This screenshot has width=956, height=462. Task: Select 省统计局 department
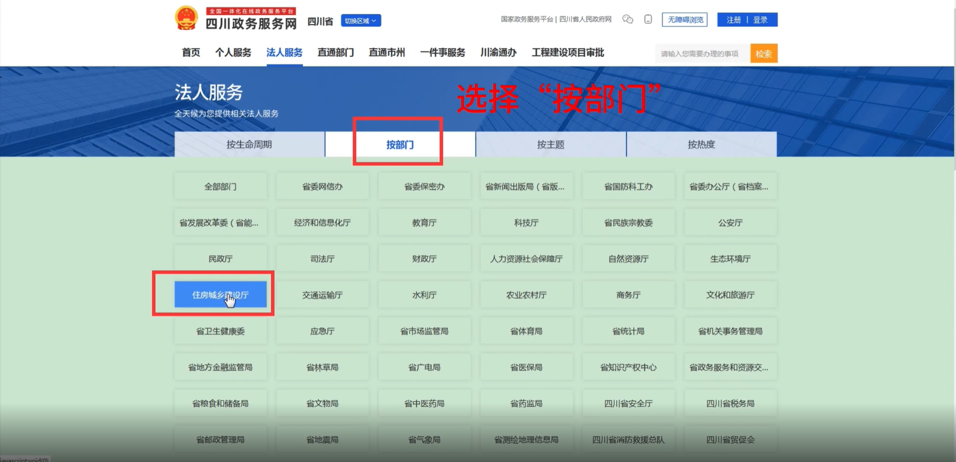coord(628,331)
